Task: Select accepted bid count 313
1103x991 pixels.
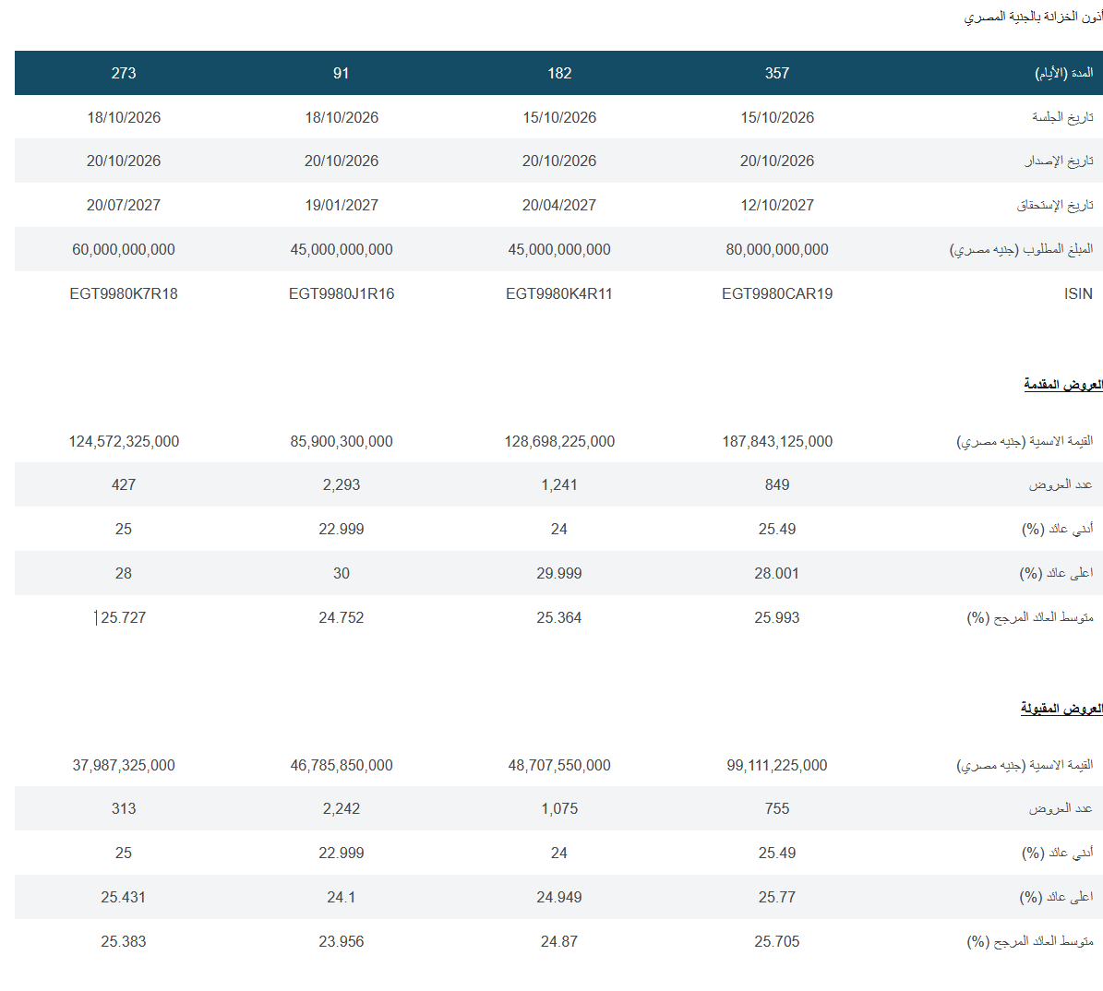Action: click(124, 809)
